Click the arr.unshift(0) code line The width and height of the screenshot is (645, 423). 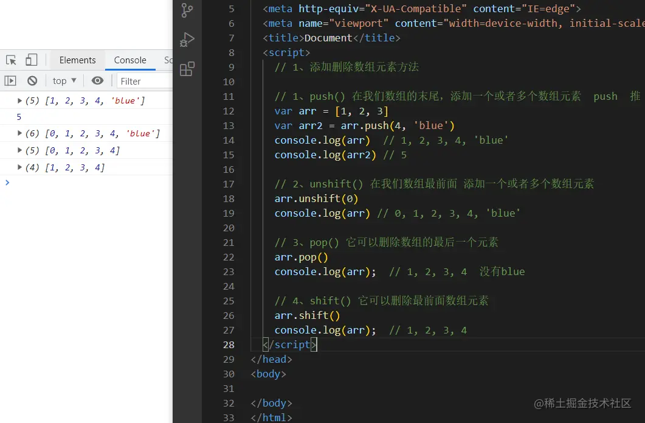coord(316,198)
